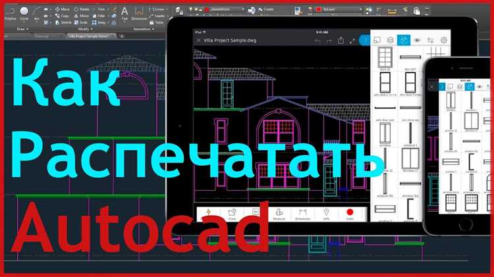Open the Layers tab in iPad panel
This screenshot has width=494, height=277.
point(390,40)
